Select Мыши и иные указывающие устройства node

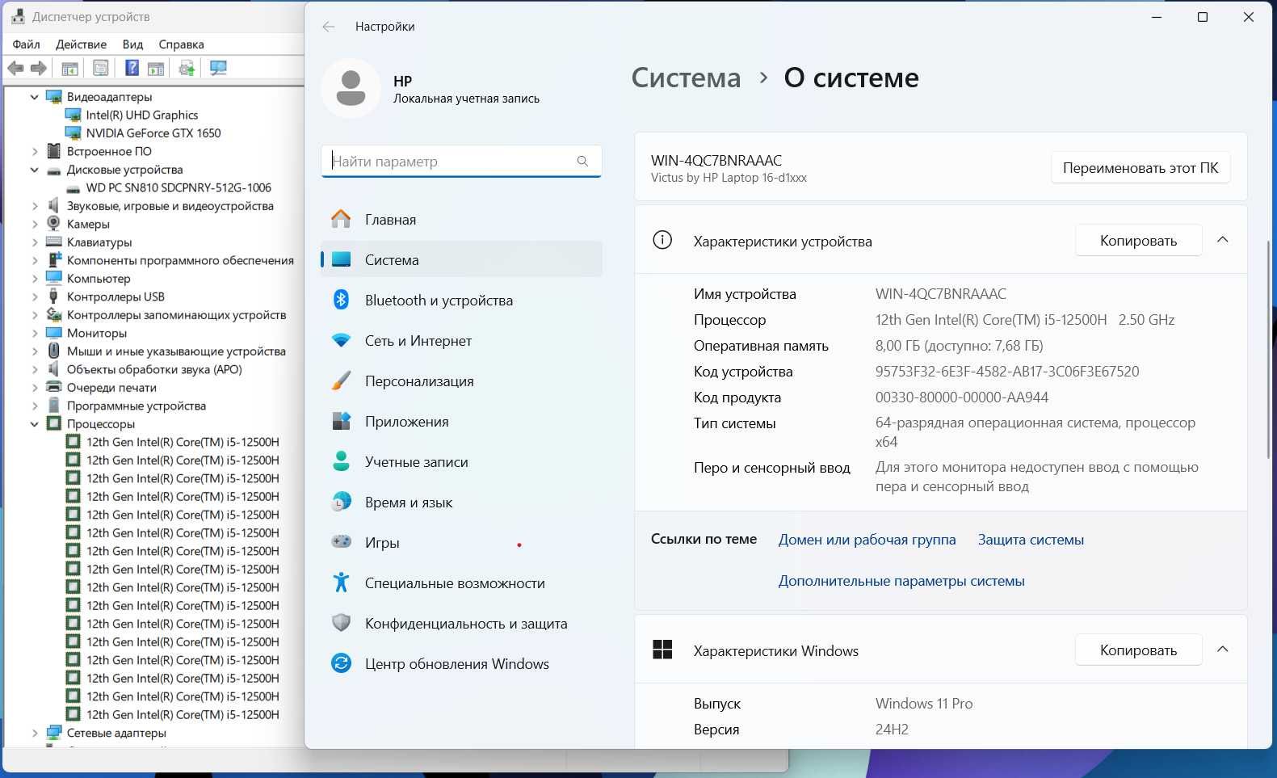pos(176,351)
